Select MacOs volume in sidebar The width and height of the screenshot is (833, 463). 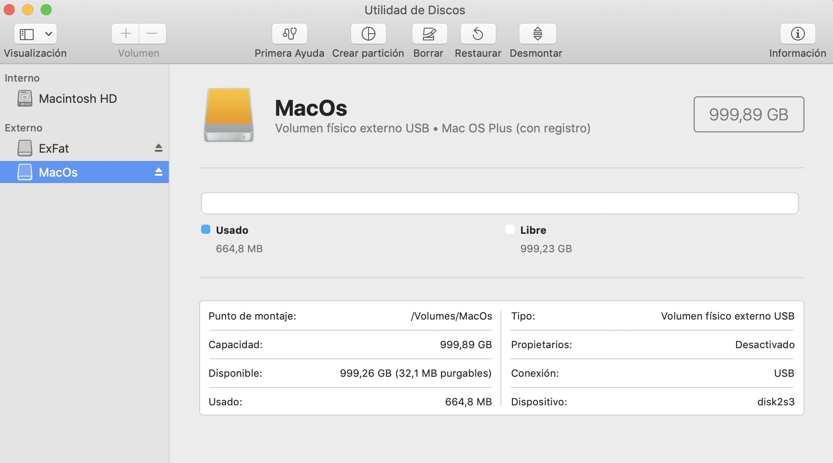(58, 172)
